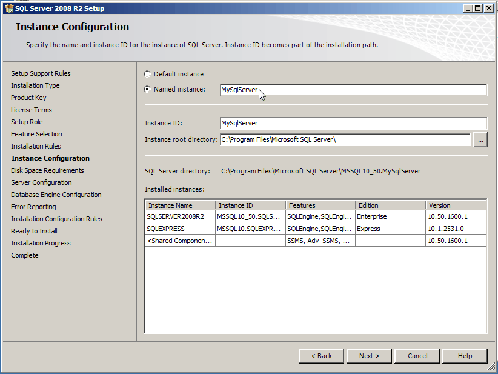
Task: Cancel the installation setup
Action: pyautogui.click(x=417, y=356)
